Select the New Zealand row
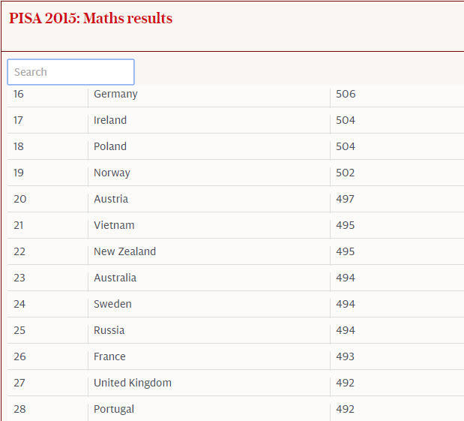This screenshot has height=421, width=464. tap(124, 251)
